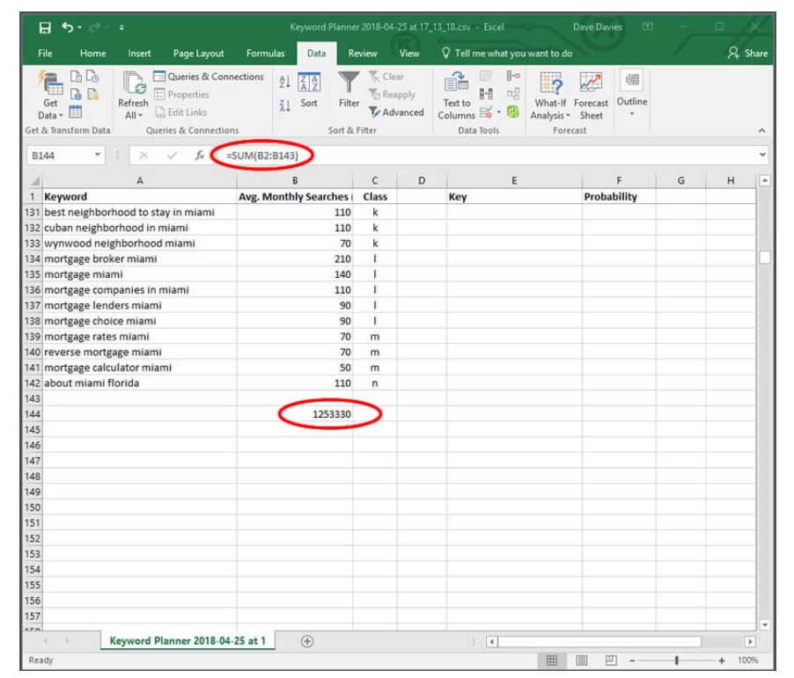The height and width of the screenshot is (678, 794).
Task: Switch to Insert tab
Action: (139, 53)
